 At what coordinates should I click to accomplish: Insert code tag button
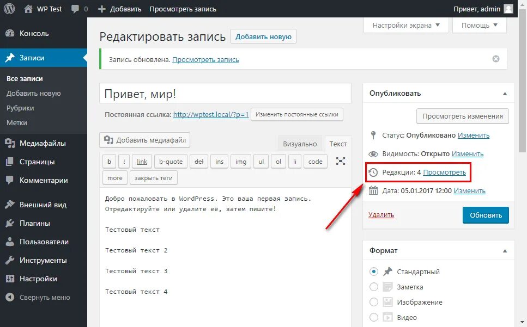(315, 161)
